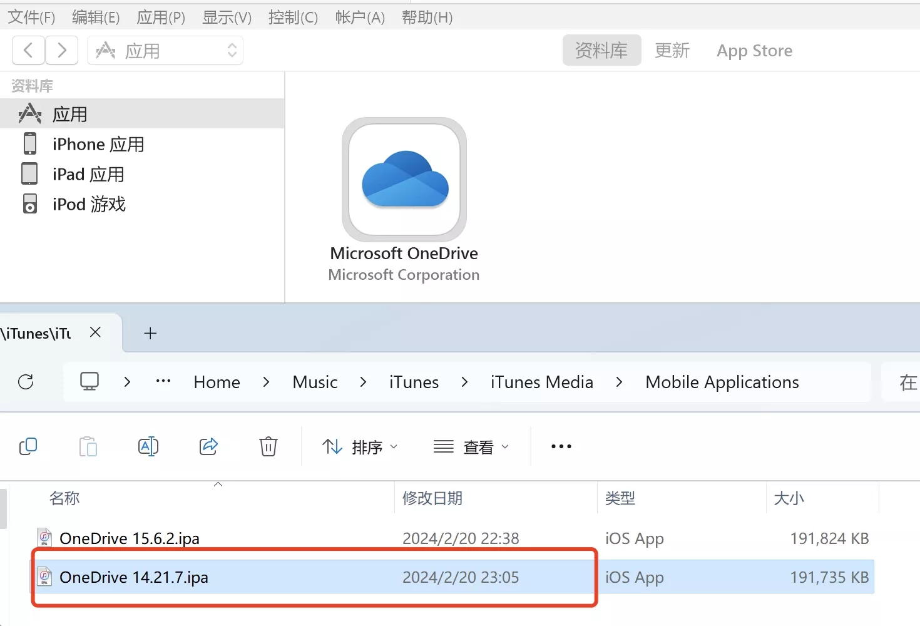Select iPod 游戏 in the sidebar
The width and height of the screenshot is (920, 626).
[x=142, y=204]
